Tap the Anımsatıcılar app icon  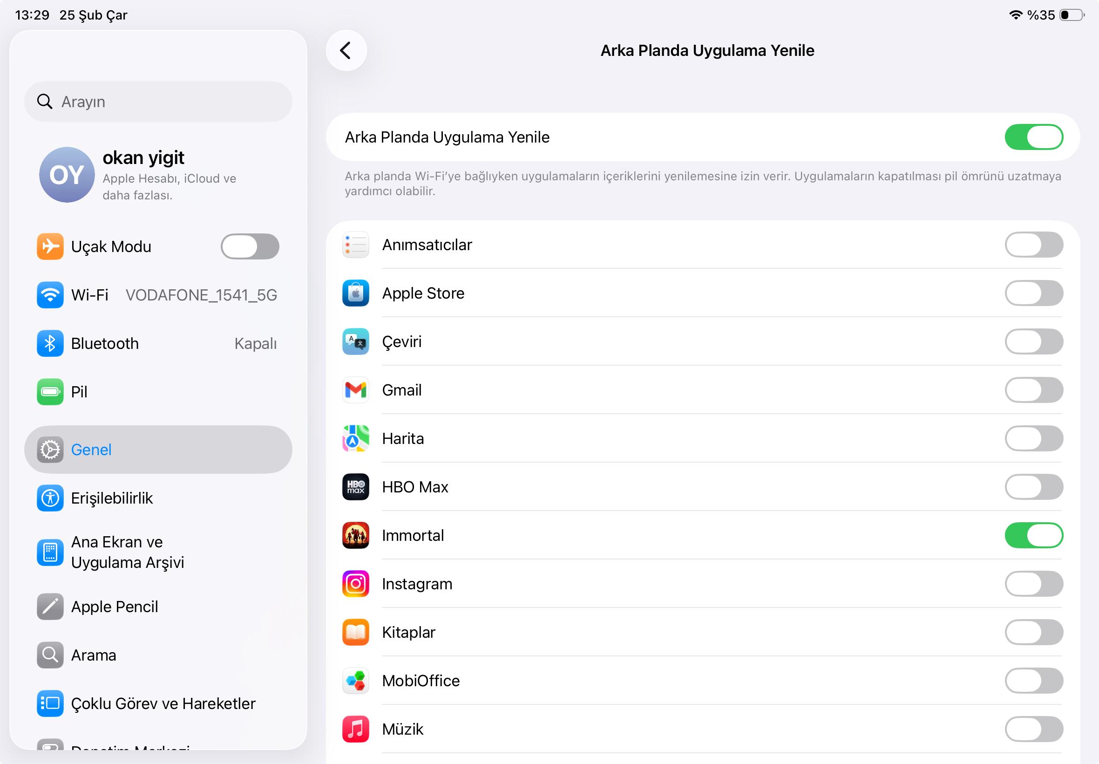[x=355, y=245]
